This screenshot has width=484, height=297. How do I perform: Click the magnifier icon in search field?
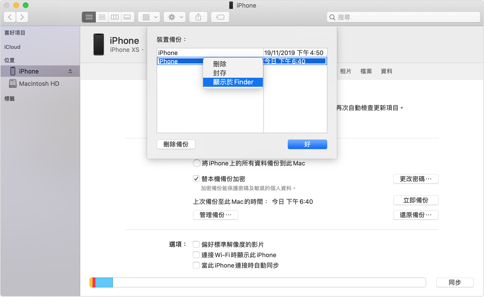coord(332,17)
